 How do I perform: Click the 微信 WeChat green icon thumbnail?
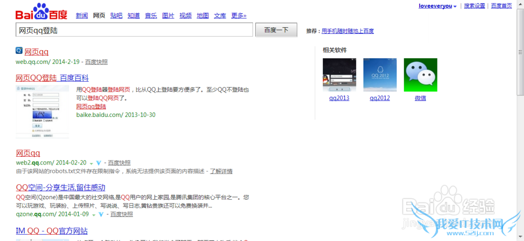click(420, 75)
